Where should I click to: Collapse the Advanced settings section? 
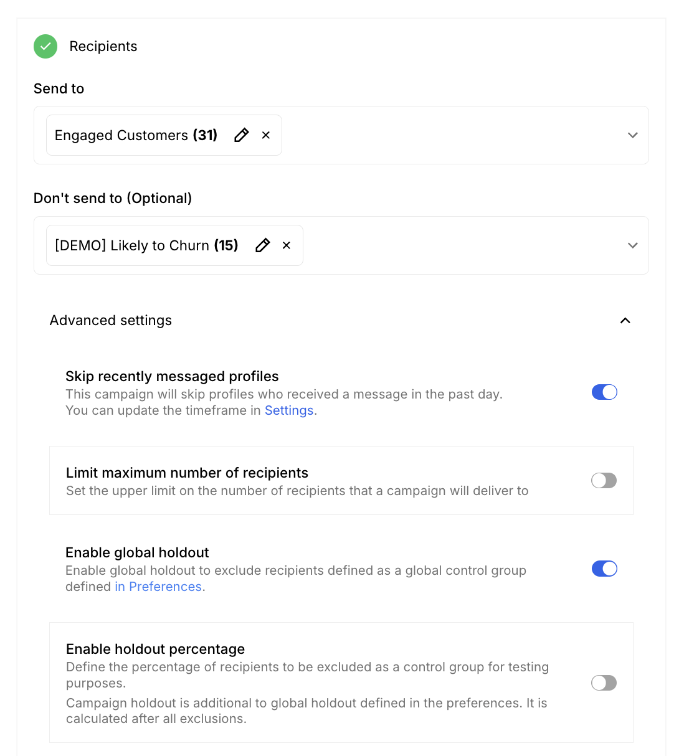[625, 321]
